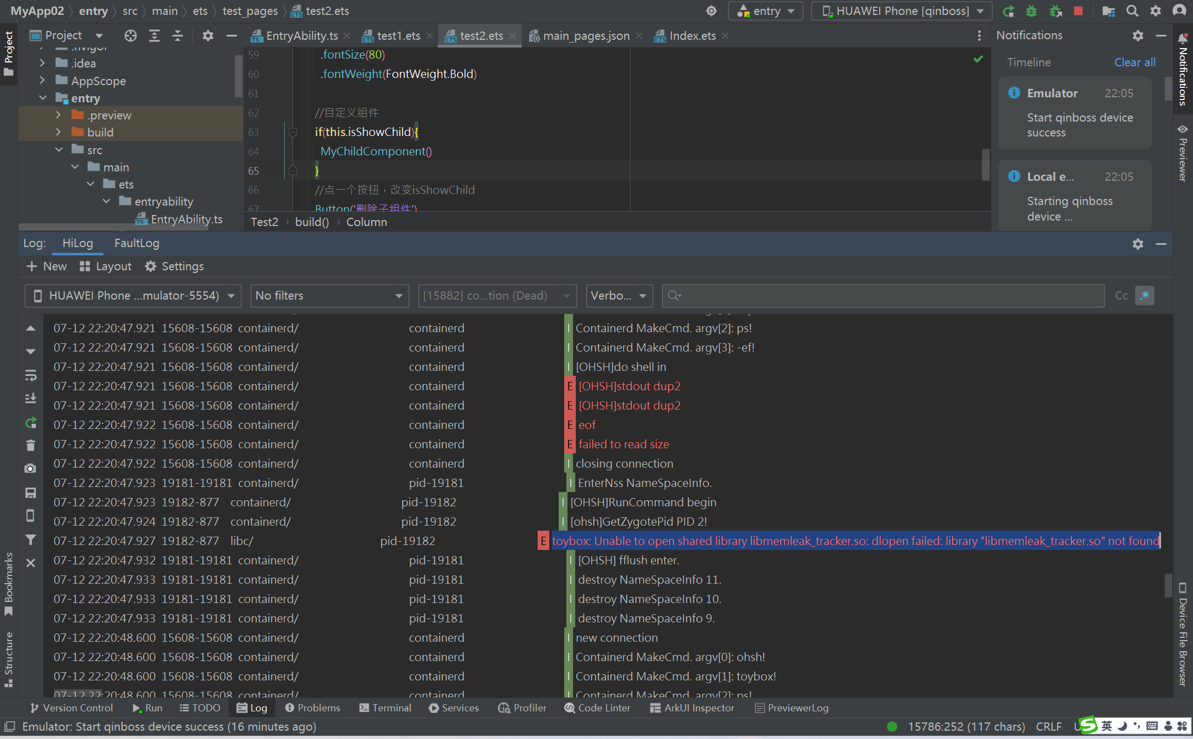1193x739 pixels.
Task: Open Project panel gear options
Action: (208, 36)
